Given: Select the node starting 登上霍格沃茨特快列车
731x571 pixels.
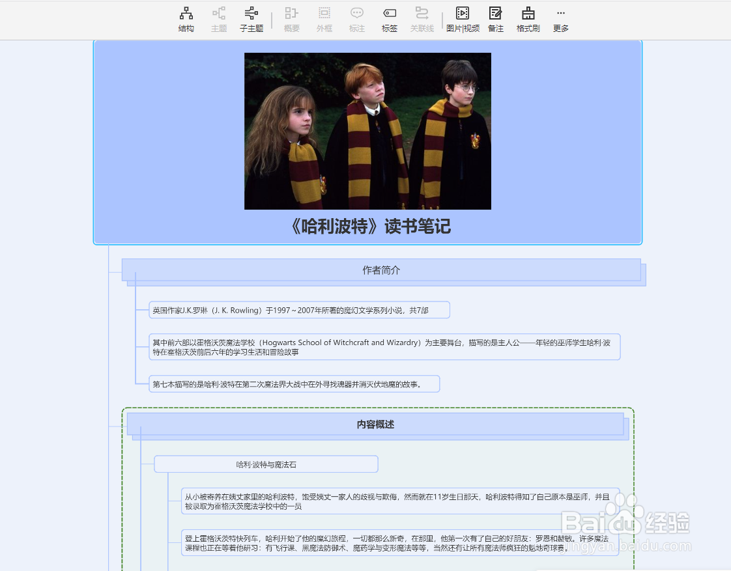Looking at the screenshot, I should point(401,543).
